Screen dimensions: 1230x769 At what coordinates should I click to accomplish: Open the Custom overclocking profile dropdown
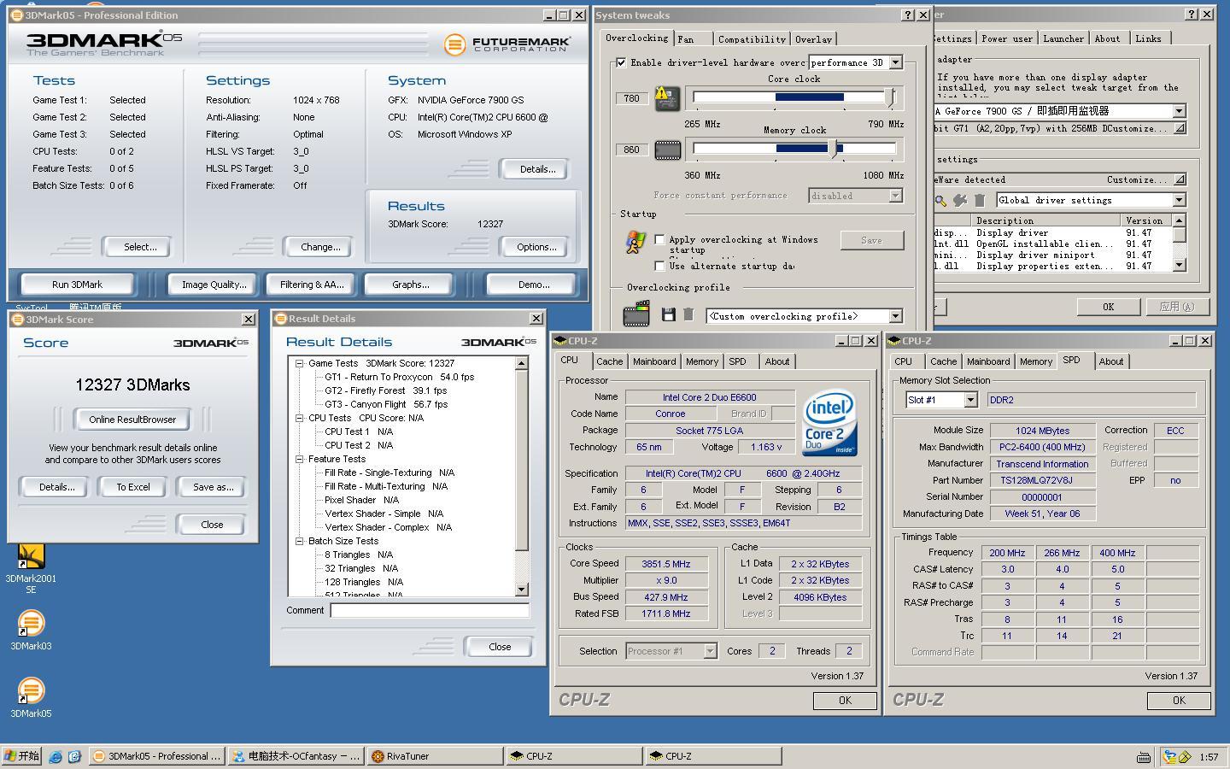[x=895, y=316]
